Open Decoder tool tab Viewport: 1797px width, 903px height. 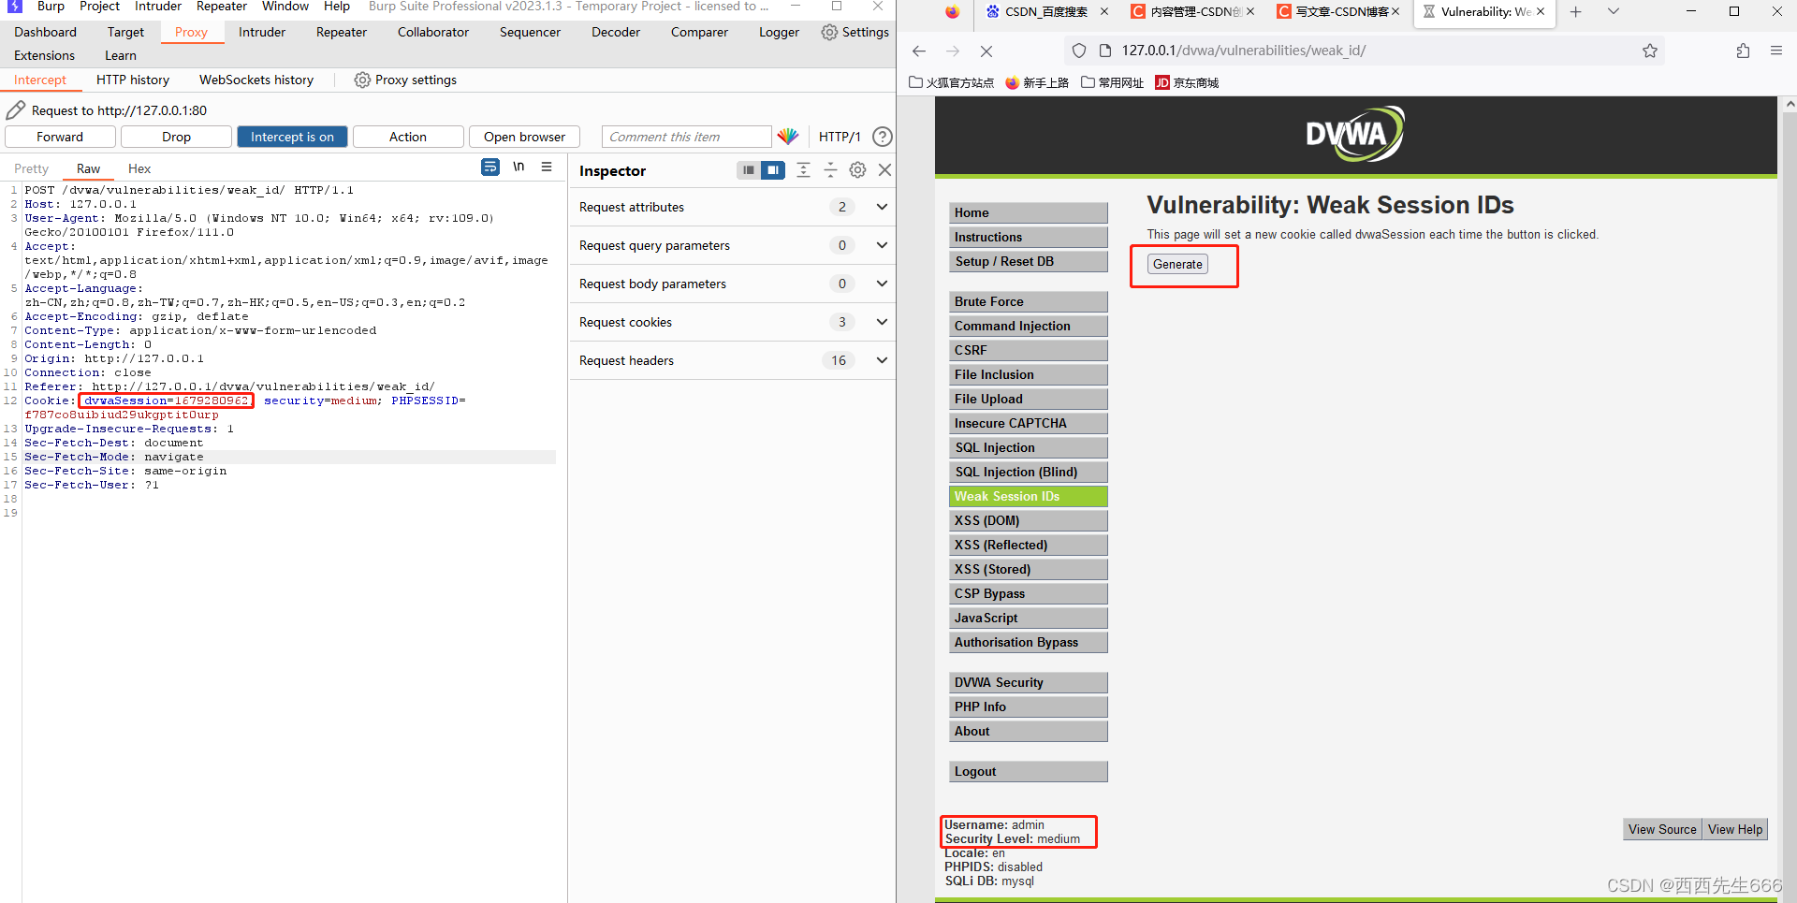coord(616,32)
